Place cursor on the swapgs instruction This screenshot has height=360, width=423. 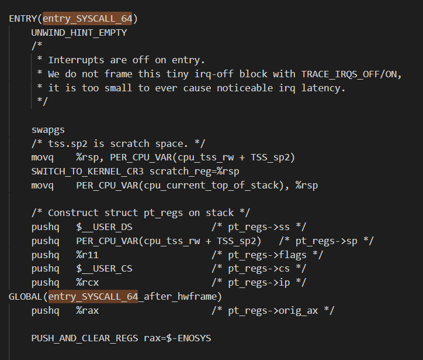(x=48, y=130)
